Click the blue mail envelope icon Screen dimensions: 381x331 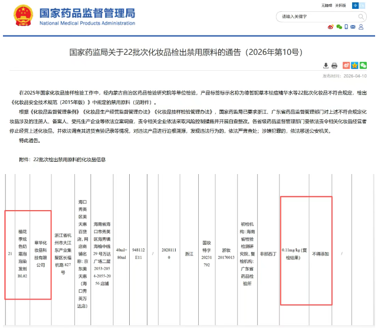pyautogui.click(x=353, y=27)
